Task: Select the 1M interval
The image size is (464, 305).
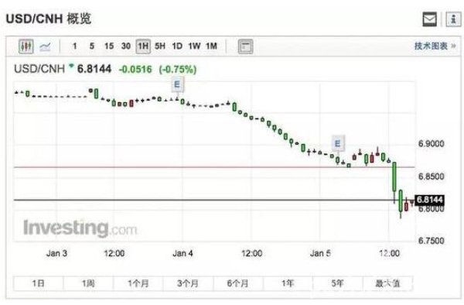Action: click(x=211, y=46)
